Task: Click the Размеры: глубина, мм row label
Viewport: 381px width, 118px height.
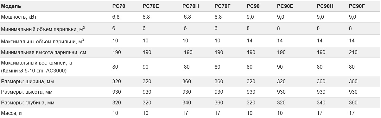Action: point(28,103)
